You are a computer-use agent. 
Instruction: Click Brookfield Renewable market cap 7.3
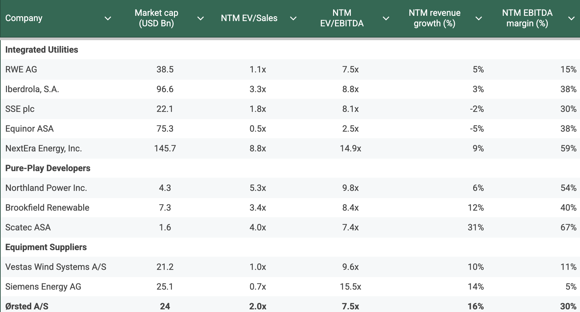[165, 208]
